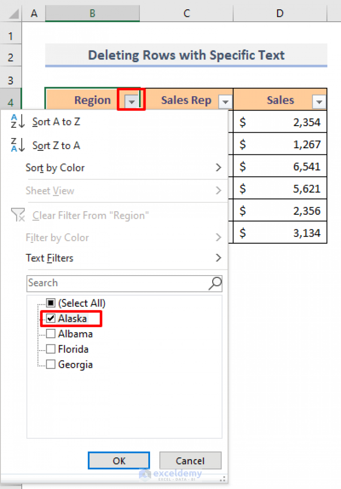Screen dimensions: 341x489
Task: Click the magnifier icon in Search box
Action: pyautogui.click(x=215, y=283)
